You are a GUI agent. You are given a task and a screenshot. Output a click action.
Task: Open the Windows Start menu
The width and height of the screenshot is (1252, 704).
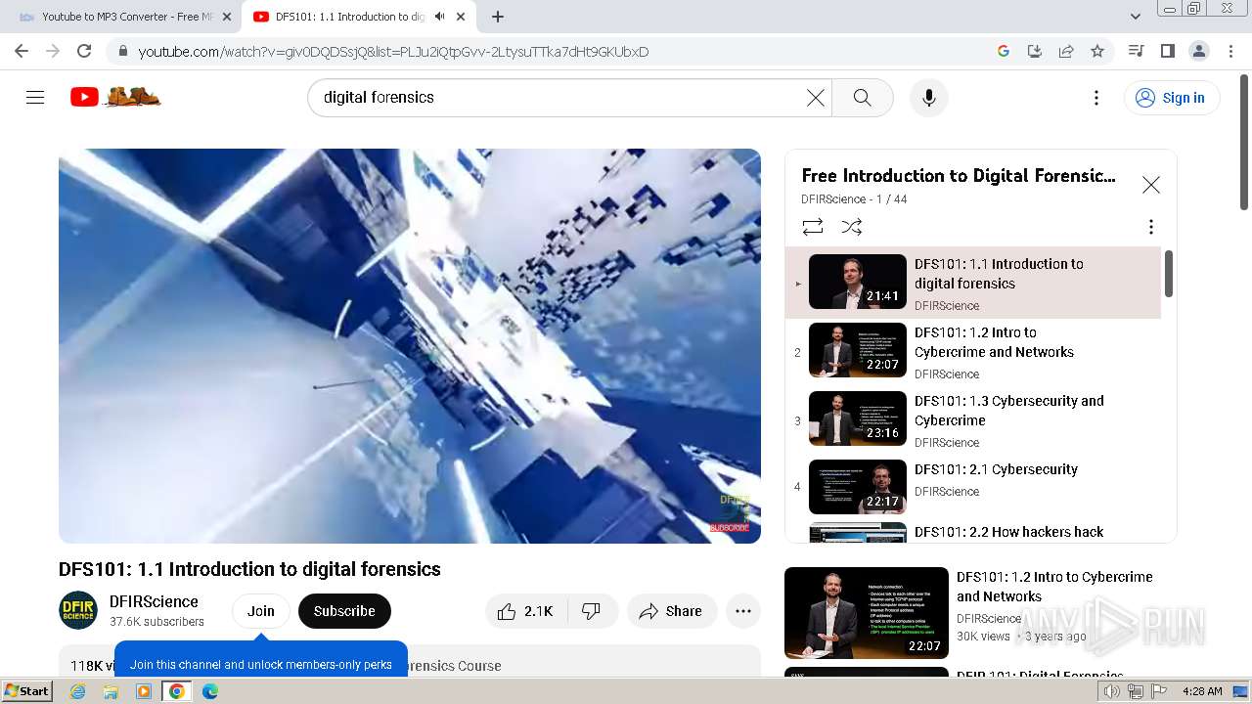[x=26, y=691]
